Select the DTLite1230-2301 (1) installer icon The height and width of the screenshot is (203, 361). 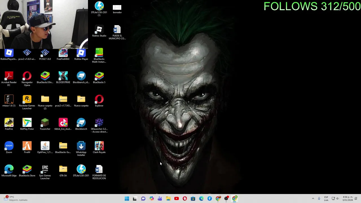click(99, 9)
